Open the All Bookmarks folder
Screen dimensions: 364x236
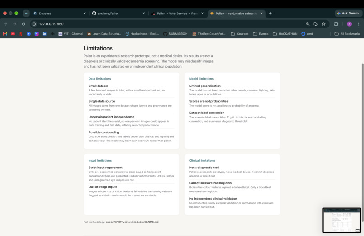[347, 34]
